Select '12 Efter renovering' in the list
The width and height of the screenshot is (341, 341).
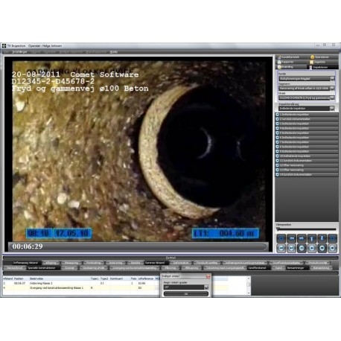307,165
